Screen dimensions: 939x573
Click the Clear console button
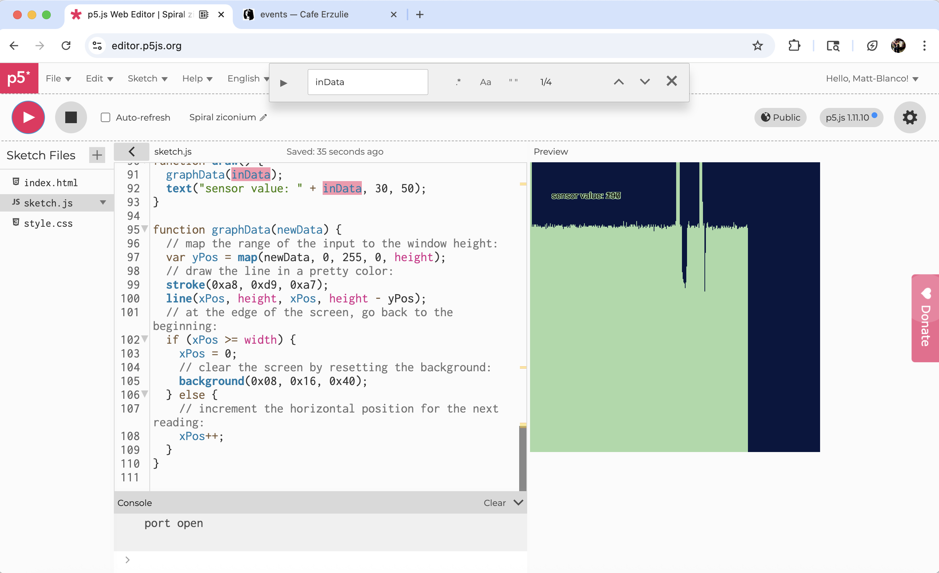[494, 503]
